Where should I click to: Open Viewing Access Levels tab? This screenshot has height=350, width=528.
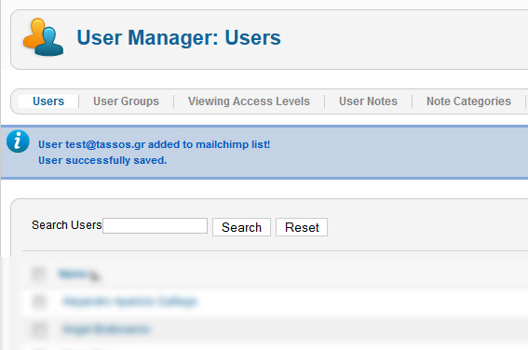coord(249,101)
